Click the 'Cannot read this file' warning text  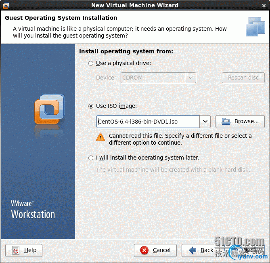[180, 139]
